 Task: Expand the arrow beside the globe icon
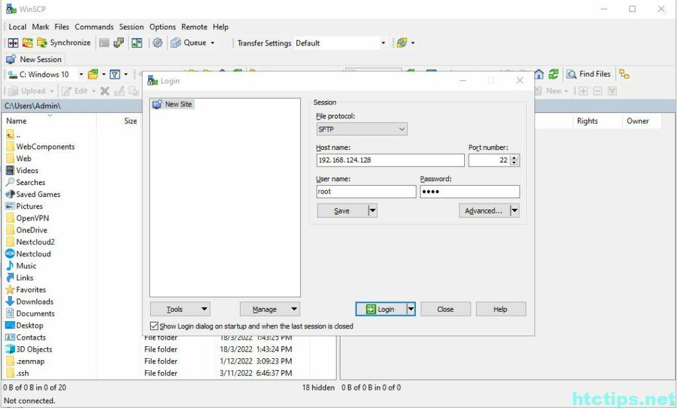pos(413,43)
